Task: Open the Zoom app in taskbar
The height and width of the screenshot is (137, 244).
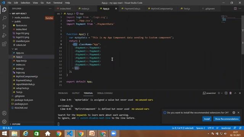Action: [114, 134]
